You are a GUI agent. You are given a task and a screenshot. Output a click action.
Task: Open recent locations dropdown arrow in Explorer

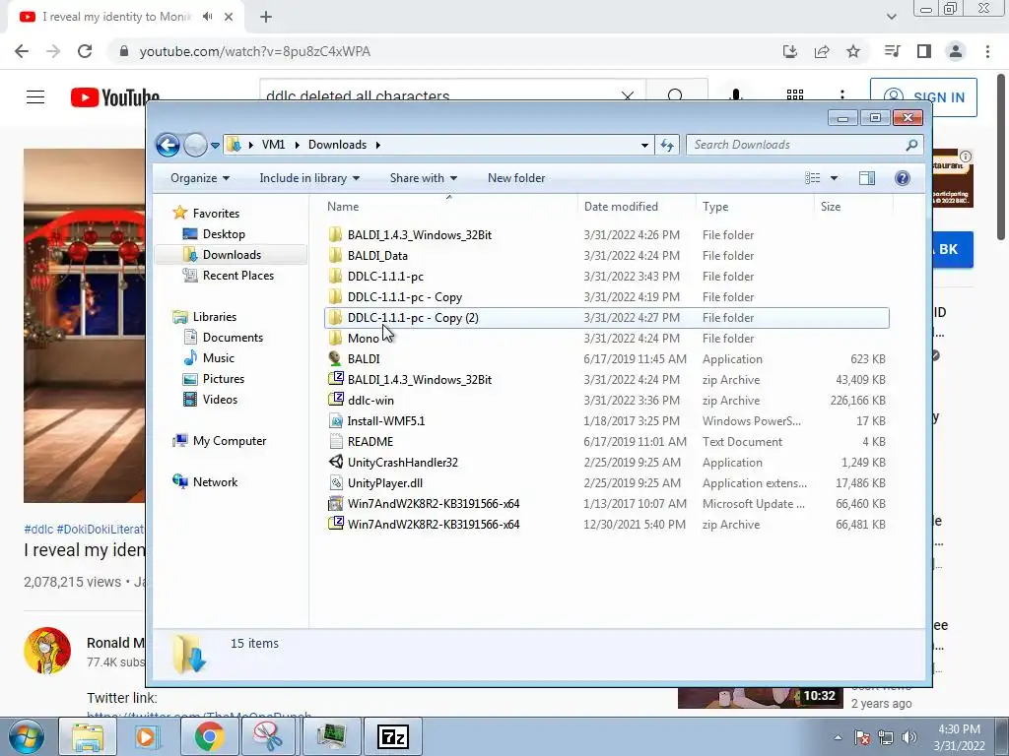(215, 146)
